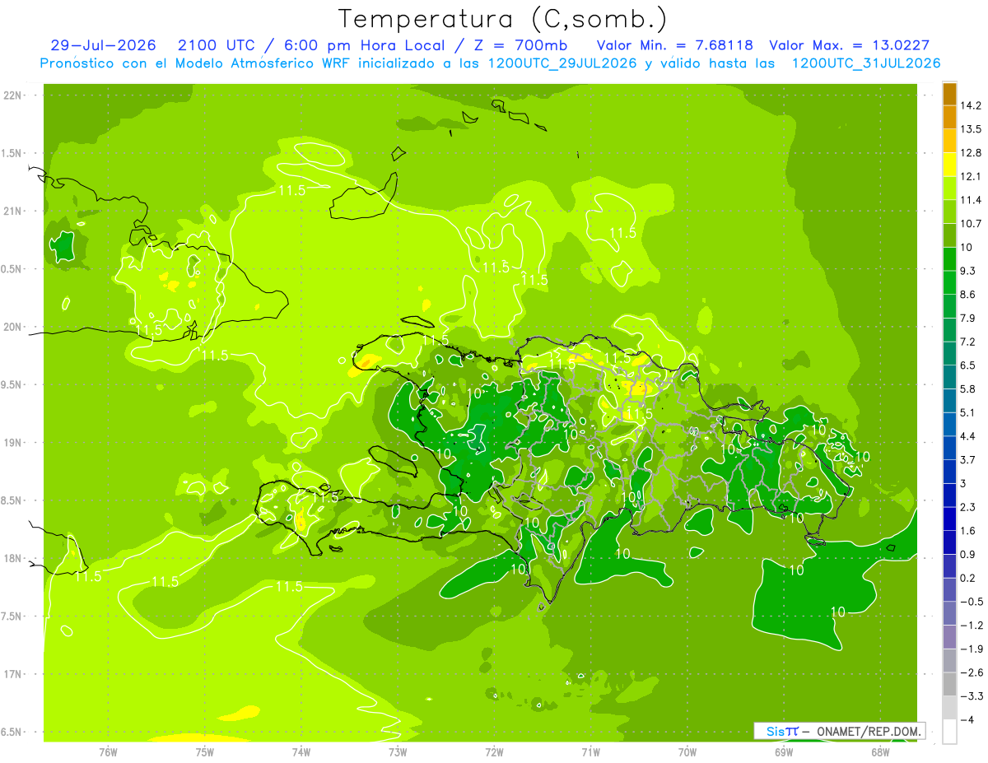Click the 2.3 value on the color scale
The image size is (988, 763).
[x=968, y=507]
